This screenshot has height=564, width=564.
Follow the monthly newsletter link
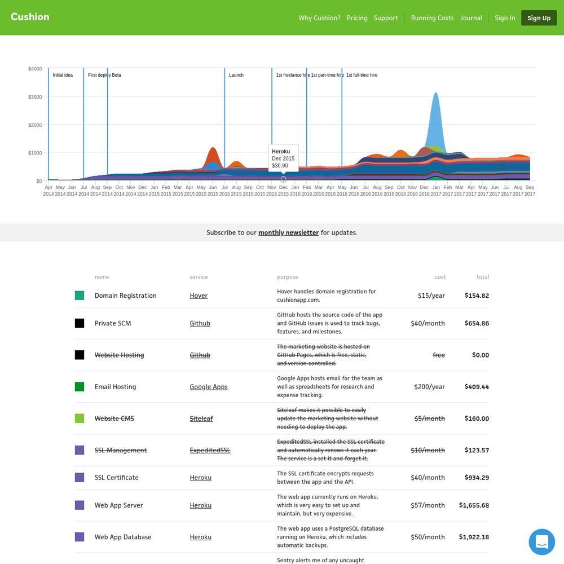click(x=288, y=233)
